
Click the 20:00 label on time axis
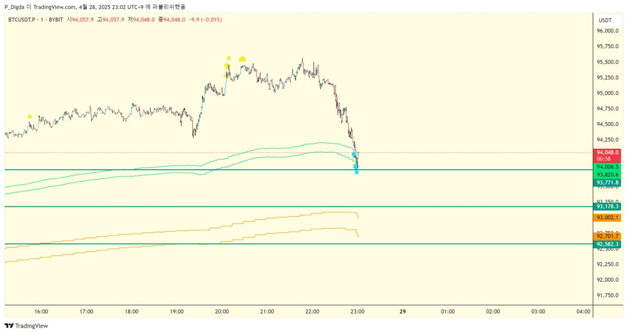click(222, 311)
